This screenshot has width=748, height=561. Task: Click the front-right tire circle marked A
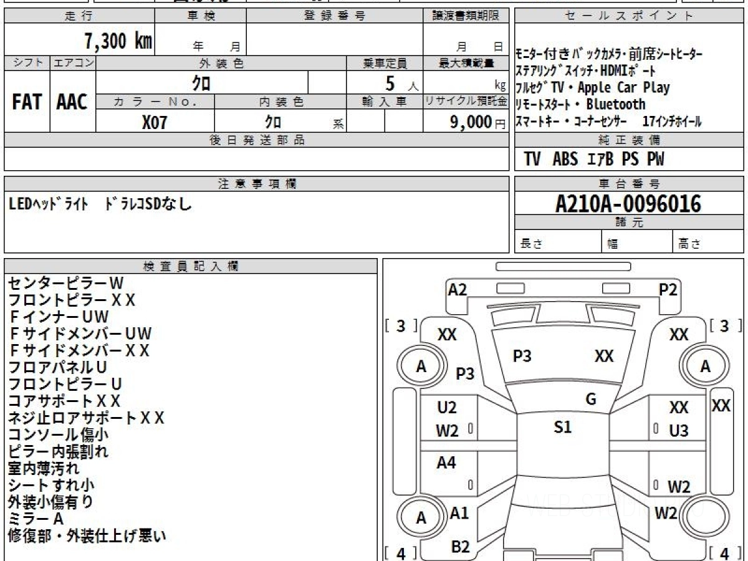tap(705, 367)
